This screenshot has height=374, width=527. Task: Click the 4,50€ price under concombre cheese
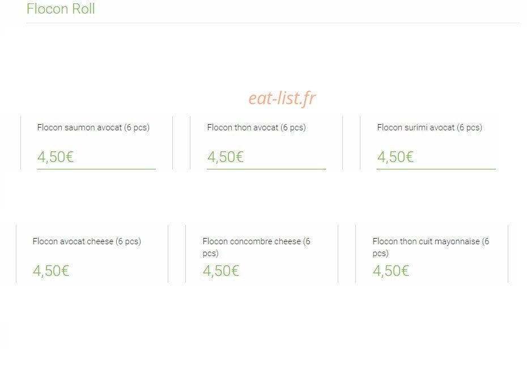click(x=221, y=271)
